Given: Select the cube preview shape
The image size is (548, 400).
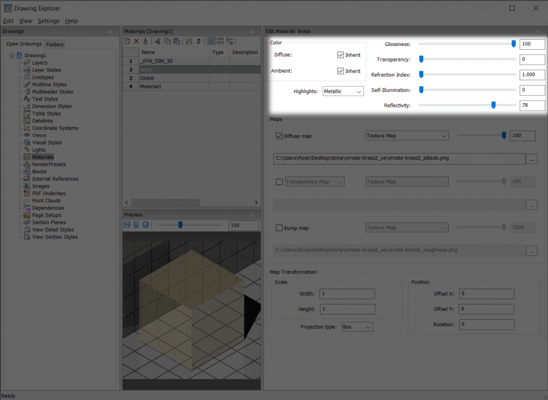Looking at the screenshot, I should point(127,225).
